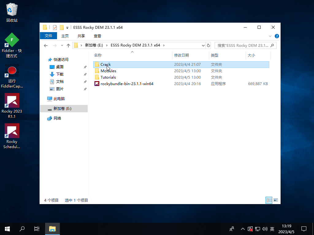
Task: Open the notification center icon
Action: pos(304,229)
